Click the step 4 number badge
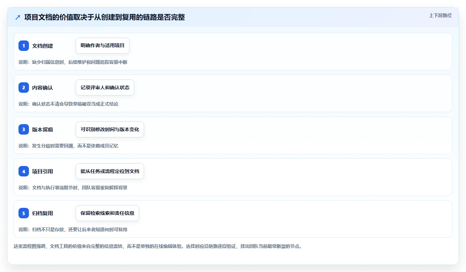Viewport: 466px width, 272px height. 24,171
